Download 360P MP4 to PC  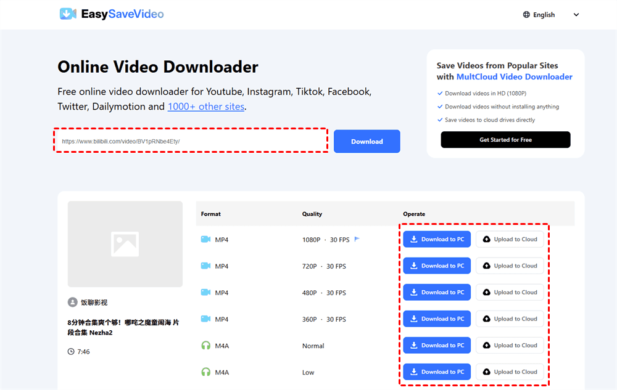437,319
